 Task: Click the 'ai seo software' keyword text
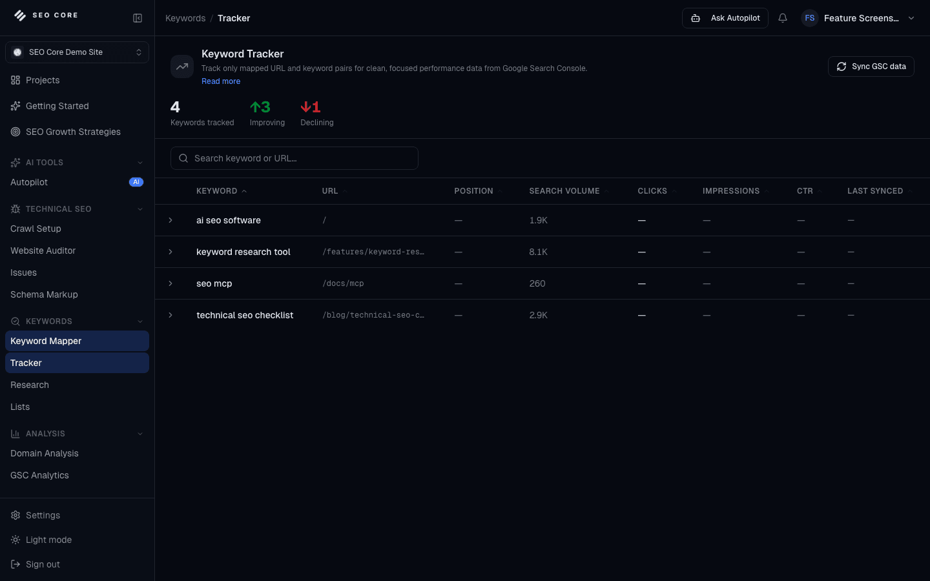[x=229, y=220]
